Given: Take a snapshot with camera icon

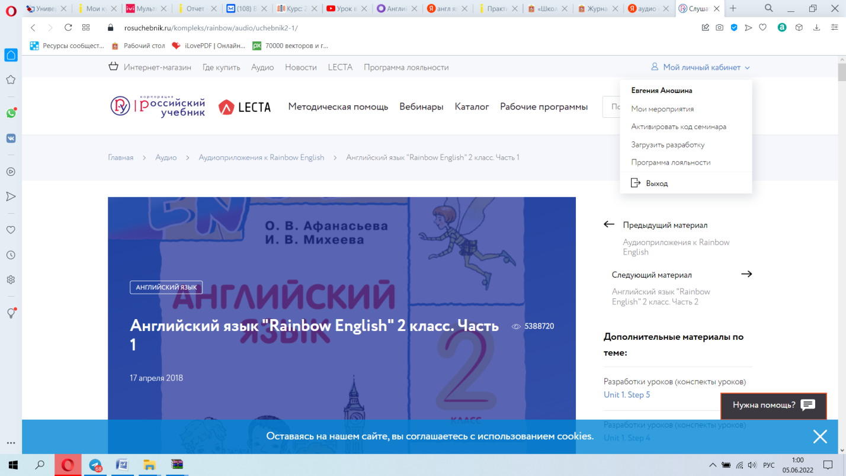Looking at the screenshot, I should click(719, 27).
